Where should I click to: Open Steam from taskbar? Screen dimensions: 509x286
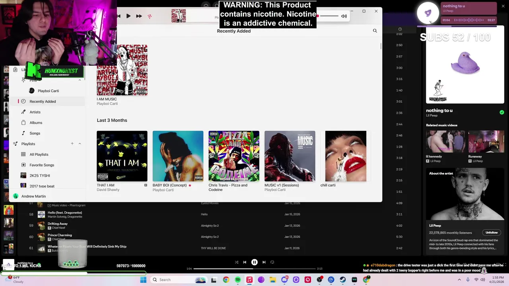pos(342,280)
